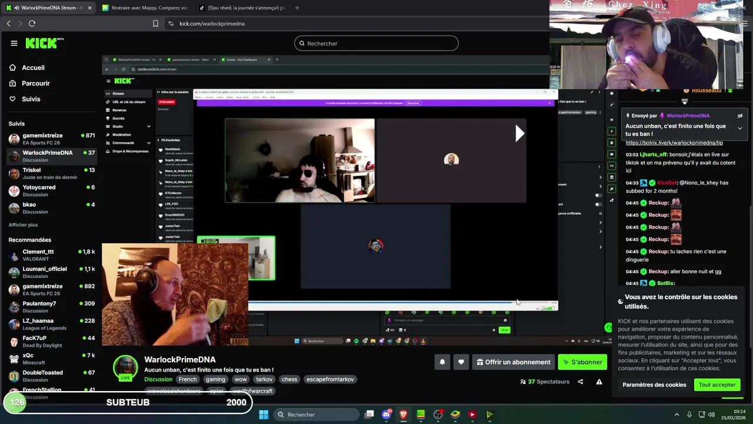Open FacK7uP Dead By Daylight channel
Viewport: 753px width, 424px height.
pos(51,342)
